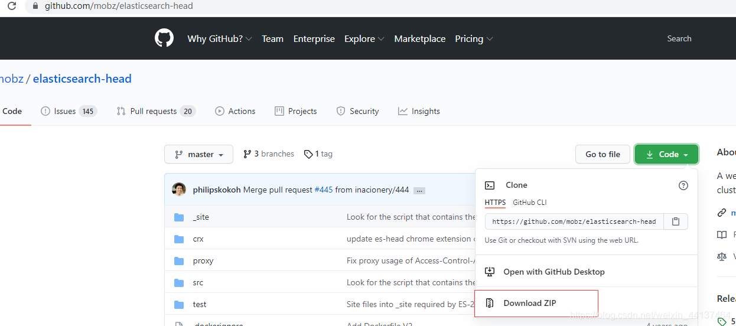Open the Enterprise nav link

coord(314,38)
